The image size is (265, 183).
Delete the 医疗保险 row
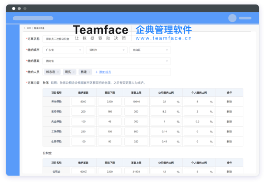pyautogui.click(x=229, y=112)
